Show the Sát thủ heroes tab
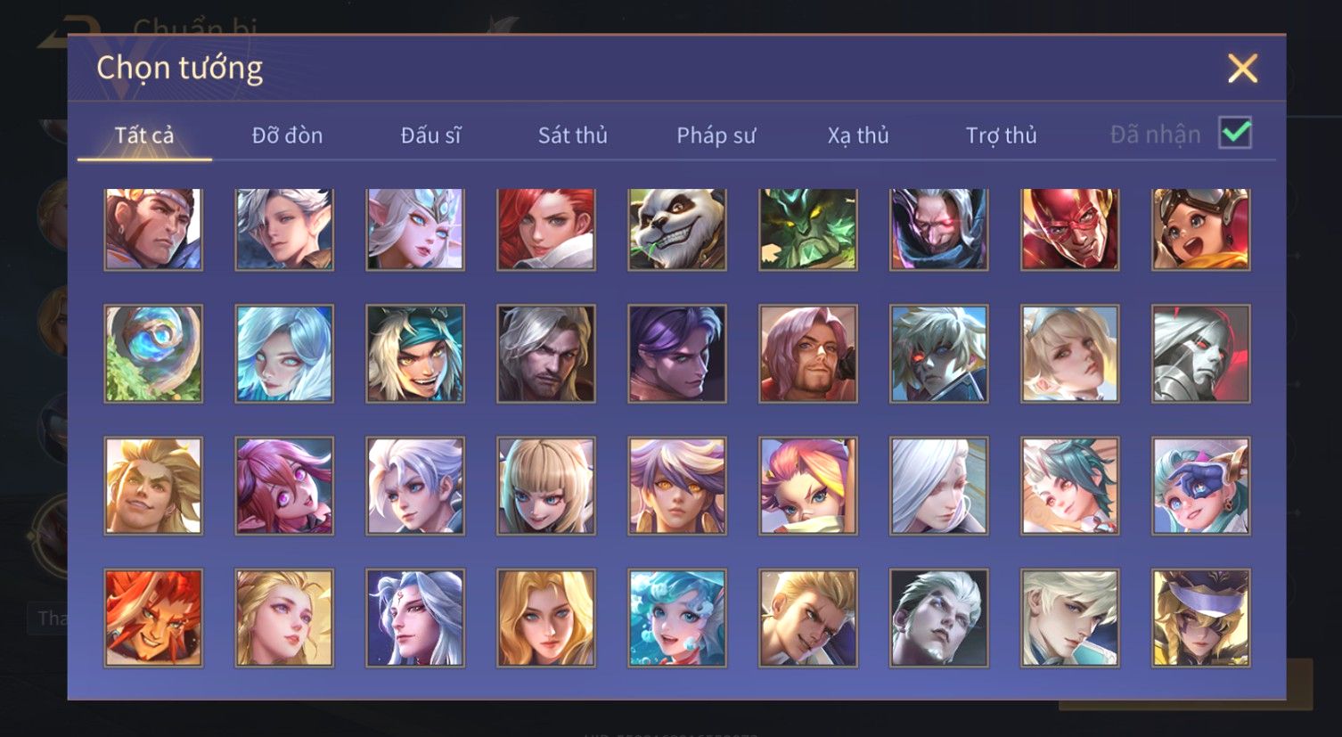The image size is (1342, 737). [x=573, y=135]
